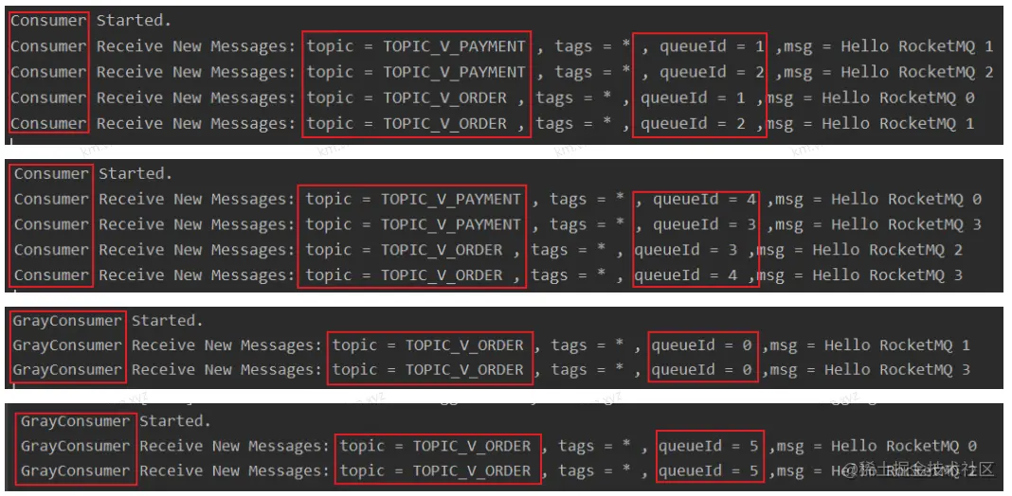Click 'queueId = 0' on GrayConsumer 'Hello RocketMQ 3' line

(701, 370)
